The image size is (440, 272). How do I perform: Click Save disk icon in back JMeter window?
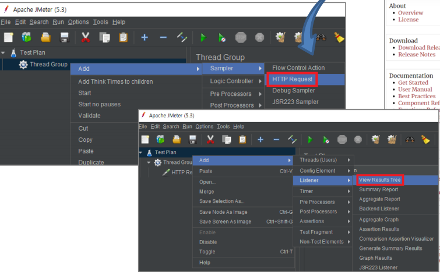pos(65,37)
